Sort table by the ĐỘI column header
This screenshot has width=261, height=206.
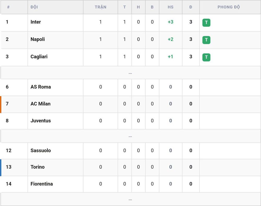[x=34, y=7]
